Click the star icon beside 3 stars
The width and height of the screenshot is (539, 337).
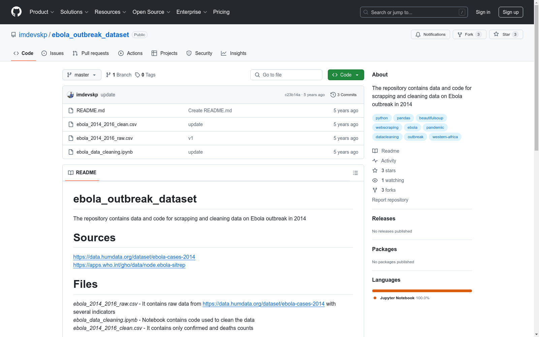pos(375,171)
